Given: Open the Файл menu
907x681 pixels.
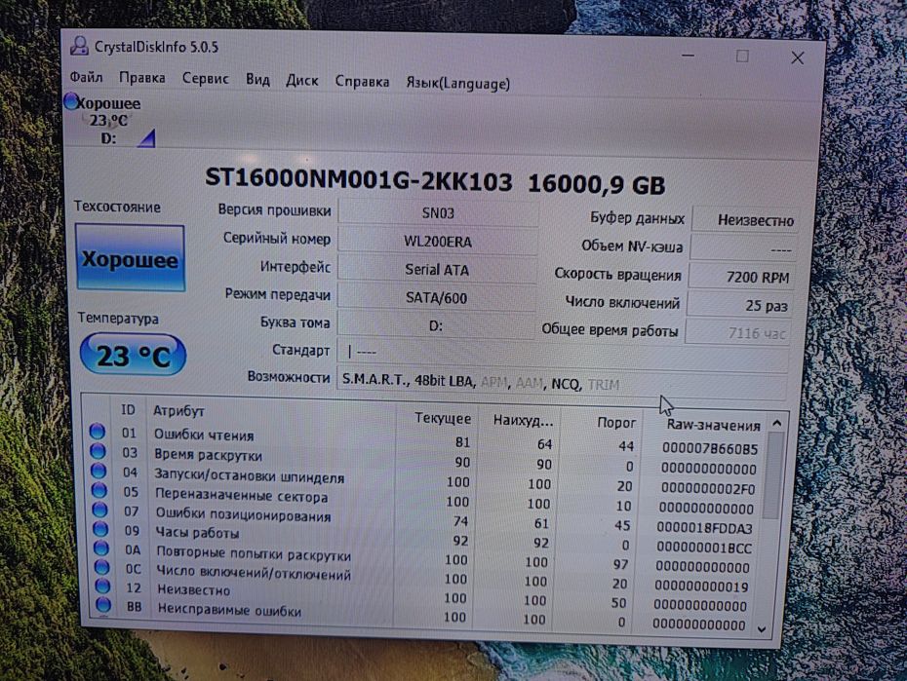Looking at the screenshot, I should coord(86,77).
